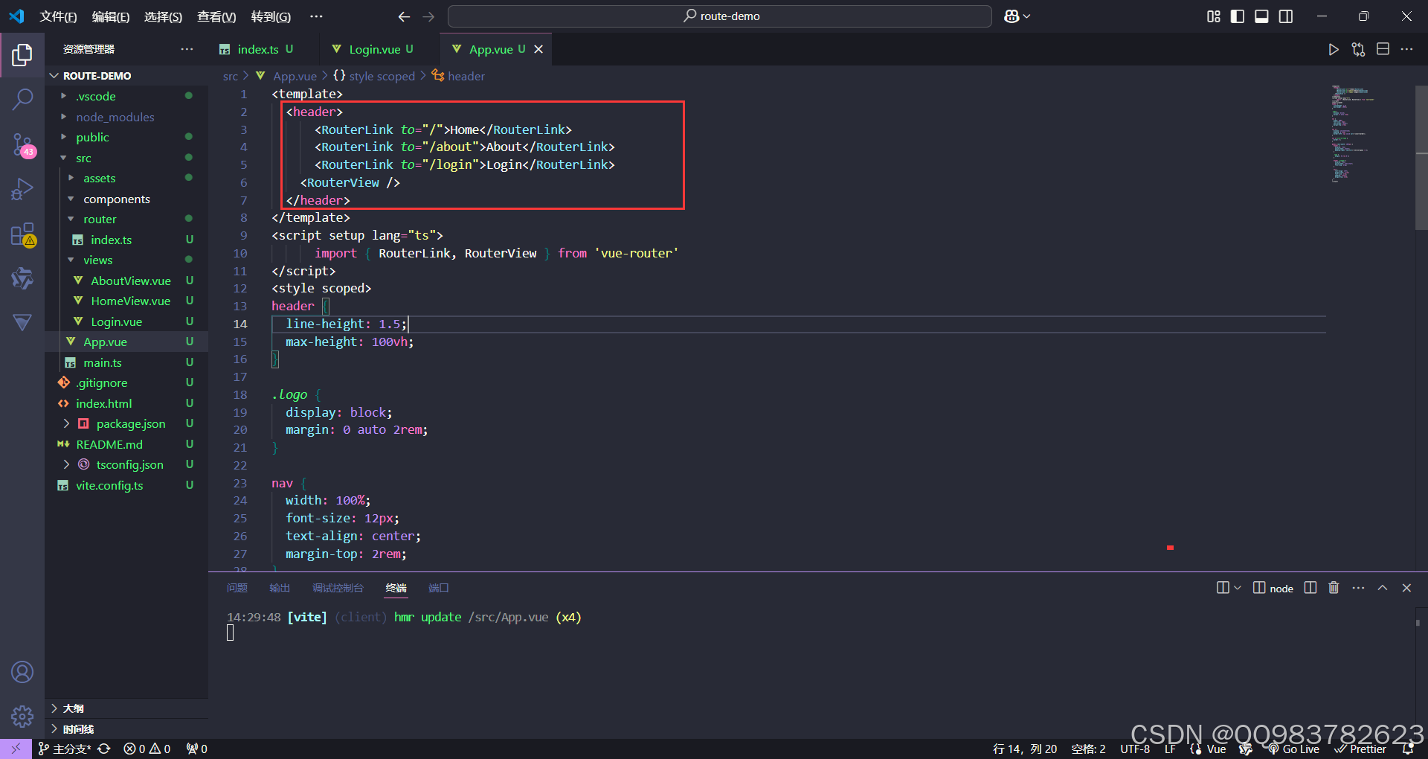The height and width of the screenshot is (759, 1428).
Task: Switch to the Problems (问题) panel tab
Action: point(237,588)
